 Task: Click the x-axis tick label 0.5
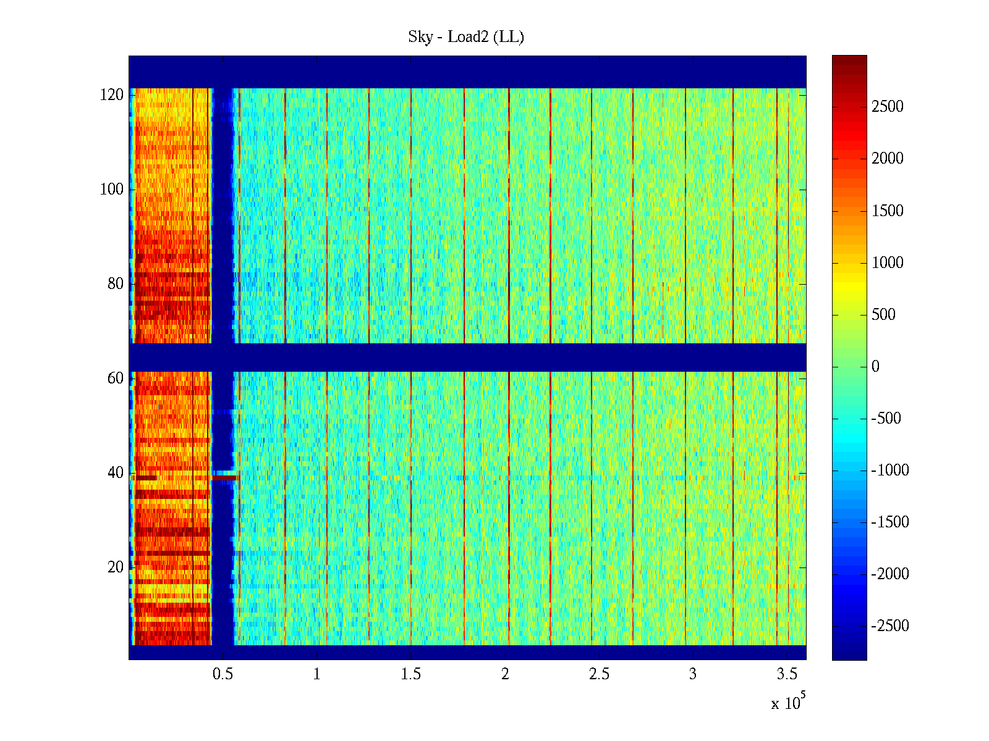pyautogui.click(x=223, y=674)
